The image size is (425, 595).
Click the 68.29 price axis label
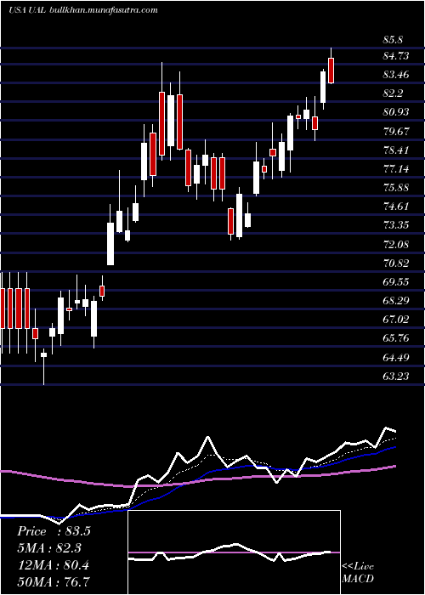[x=396, y=301]
